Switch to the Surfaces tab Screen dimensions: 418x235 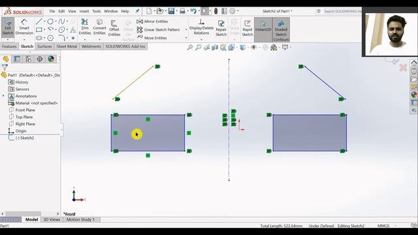click(x=44, y=46)
